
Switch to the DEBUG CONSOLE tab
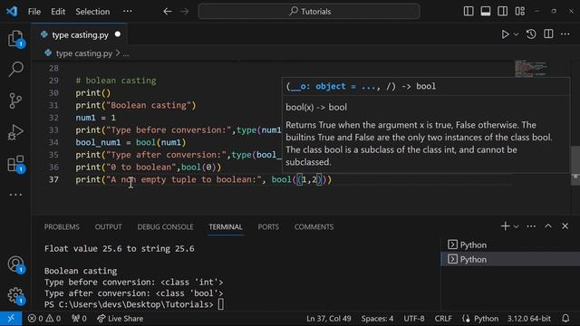click(165, 226)
